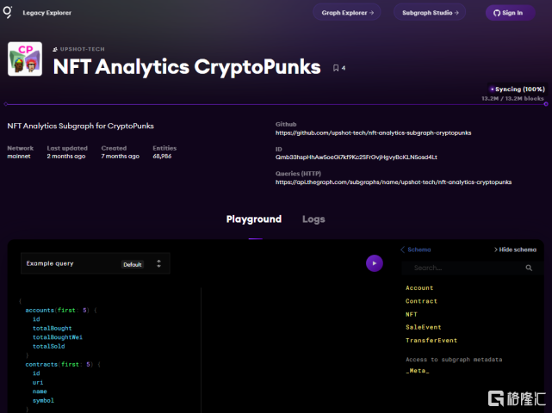The height and width of the screenshot is (413, 552).
Task: Click the Queries (HTTP) API URL
Action: click(393, 182)
